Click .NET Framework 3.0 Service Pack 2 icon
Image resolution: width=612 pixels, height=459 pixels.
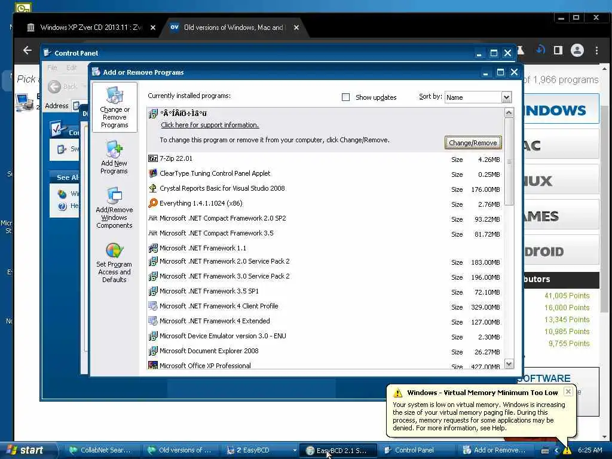153,276
